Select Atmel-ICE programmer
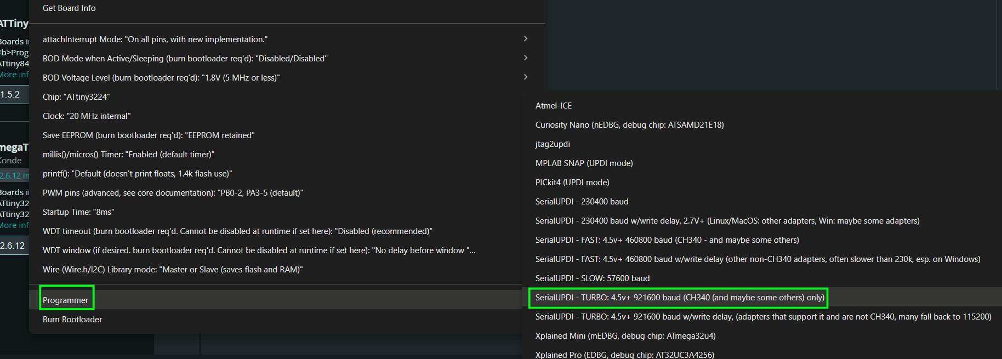Screen dimensions: 1002x359 point(554,106)
